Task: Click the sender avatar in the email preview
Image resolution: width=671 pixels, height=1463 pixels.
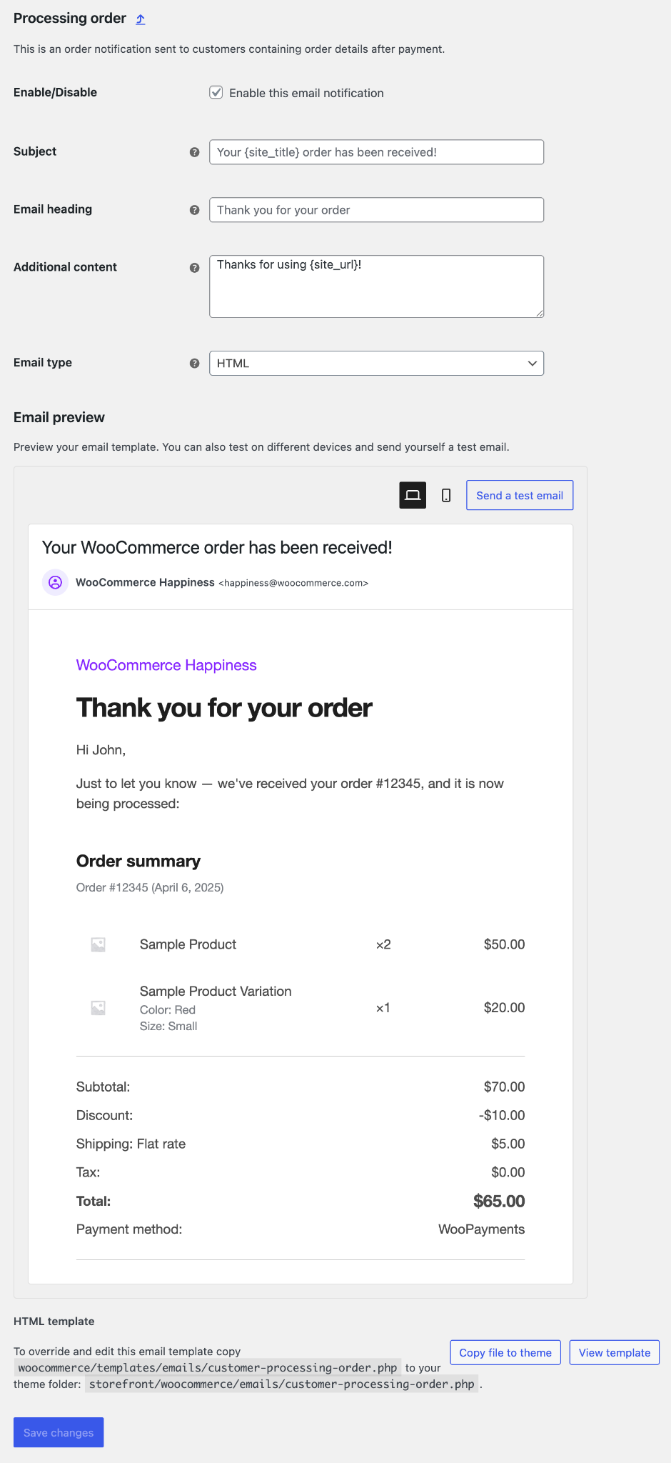Action: (x=55, y=582)
